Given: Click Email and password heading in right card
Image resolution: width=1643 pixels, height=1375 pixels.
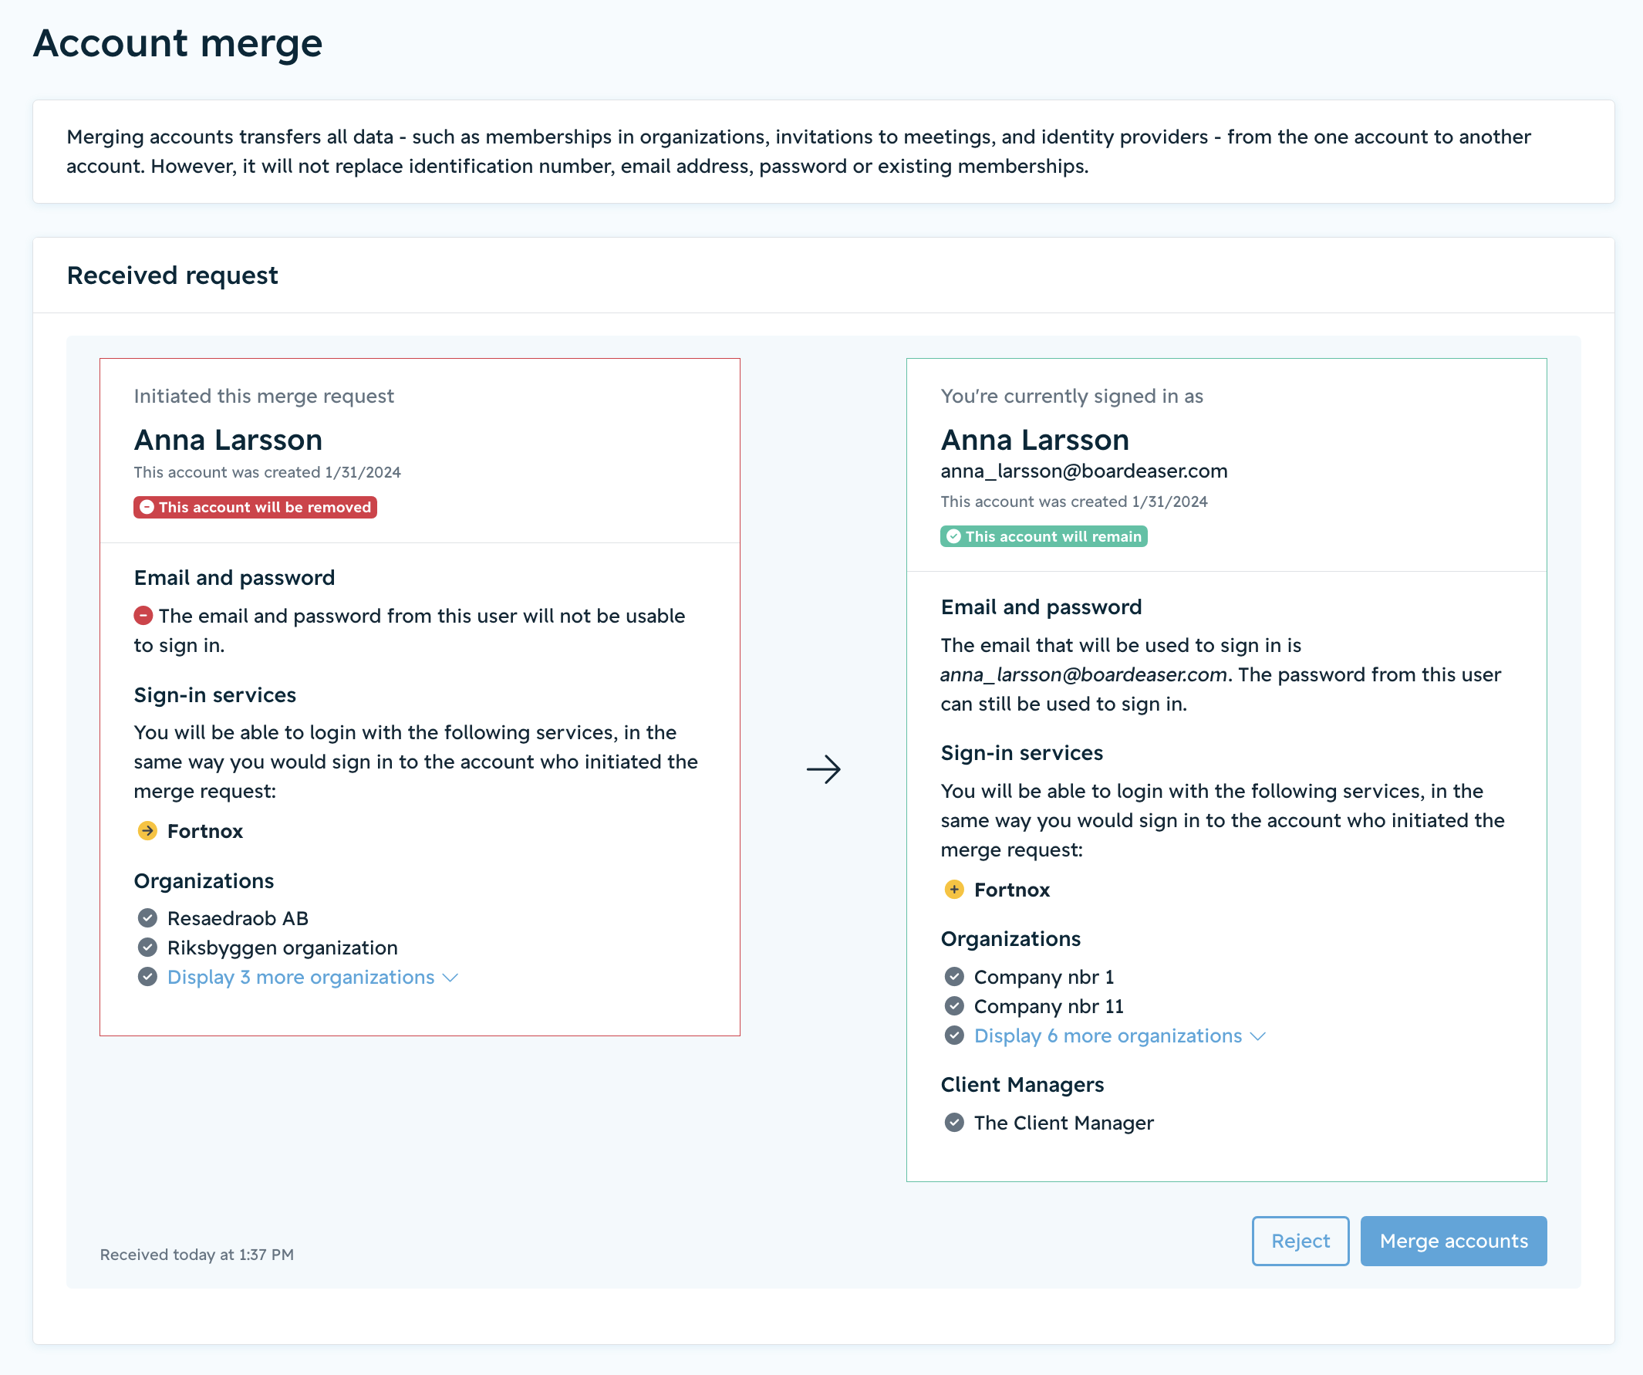Looking at the screenshot, I should point(1041,607).
